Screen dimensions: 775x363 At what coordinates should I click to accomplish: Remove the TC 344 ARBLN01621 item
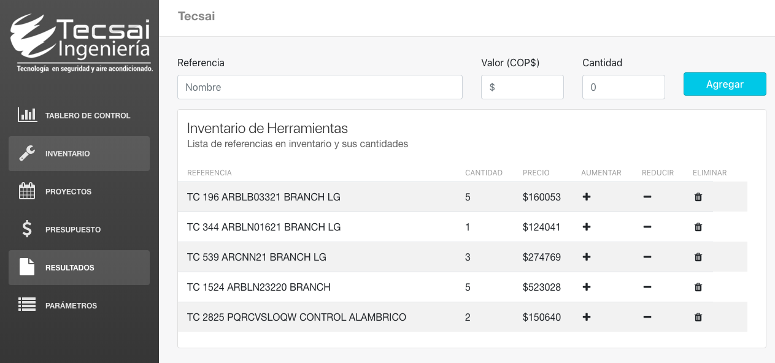698,227
